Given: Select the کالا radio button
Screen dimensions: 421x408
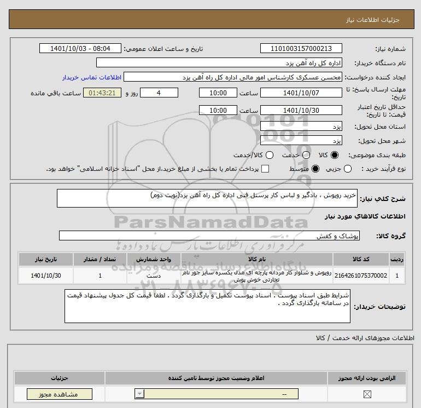Looking at the screenshot, I should coord(335,155).
